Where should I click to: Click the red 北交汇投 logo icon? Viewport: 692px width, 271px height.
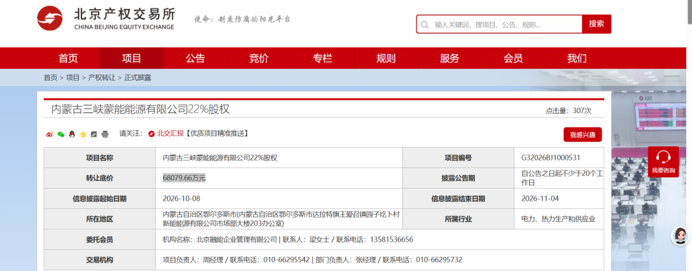[151, 134]
